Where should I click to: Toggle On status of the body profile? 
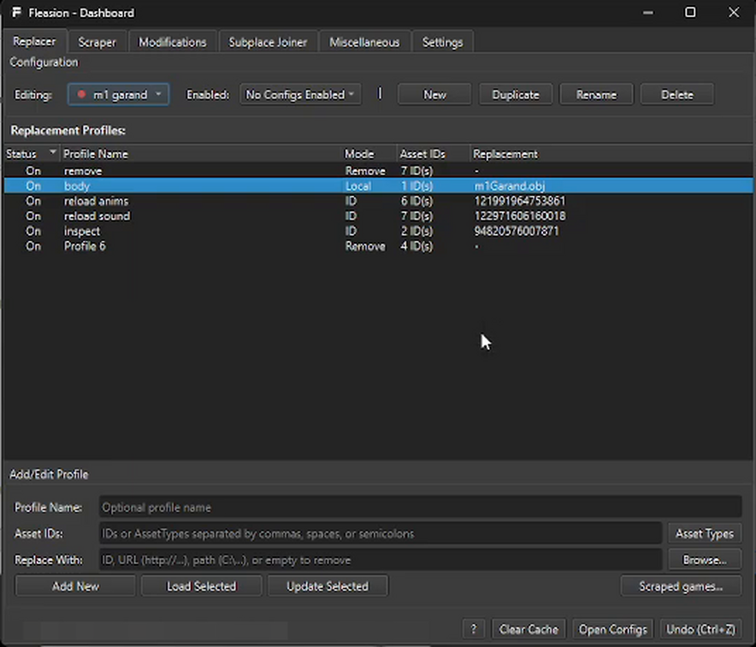[33, 186]
